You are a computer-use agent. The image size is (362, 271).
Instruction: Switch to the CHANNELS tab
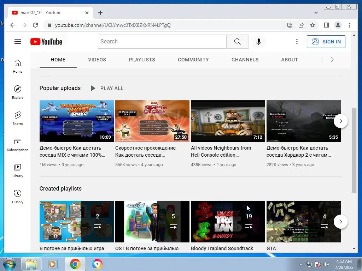click(245, 60)
